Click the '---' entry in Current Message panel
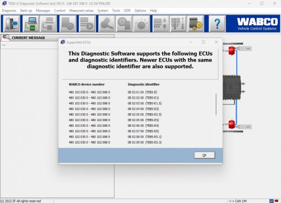Screen dimensions: 281x203 tap(3, 45)
